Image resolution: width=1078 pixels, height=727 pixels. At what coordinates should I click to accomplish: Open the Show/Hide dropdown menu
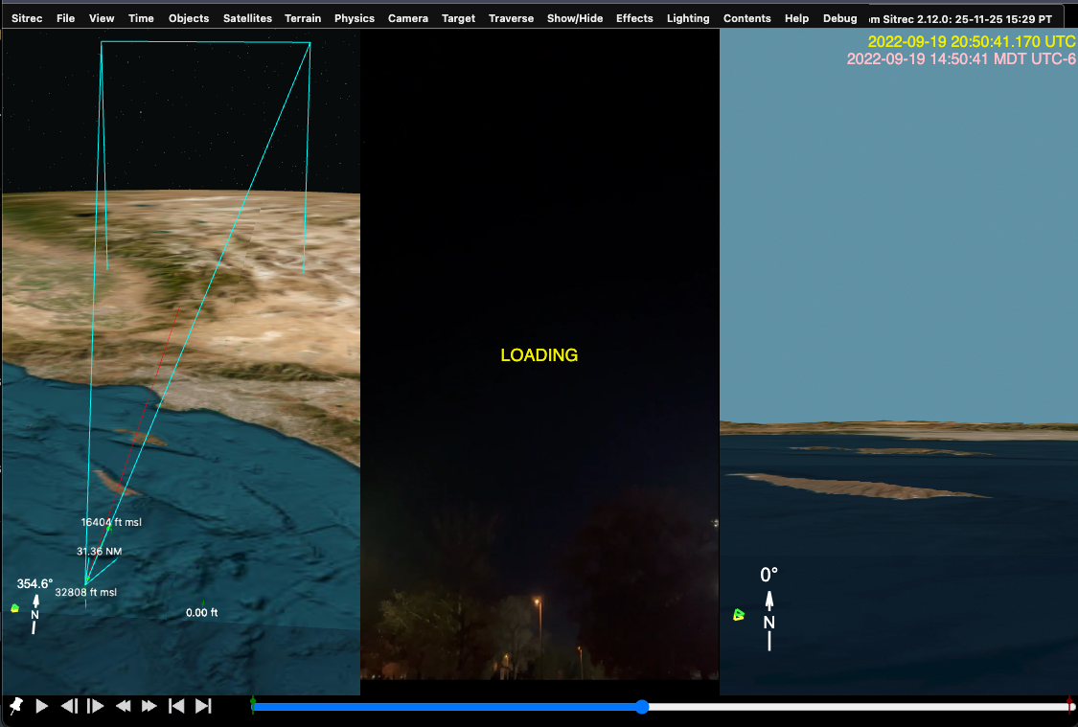click(x=575, y=17)
